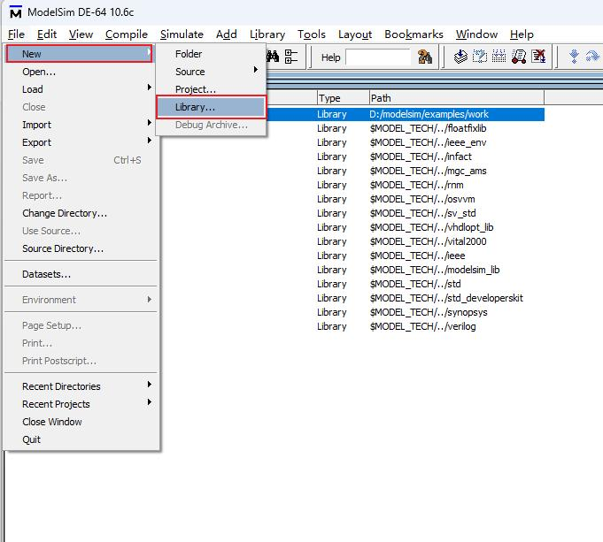Click the Collapse All tree icon
Image resolution: width=603 pixels, height=542 pixels.
pyautogui.click(x=291, y=57)
